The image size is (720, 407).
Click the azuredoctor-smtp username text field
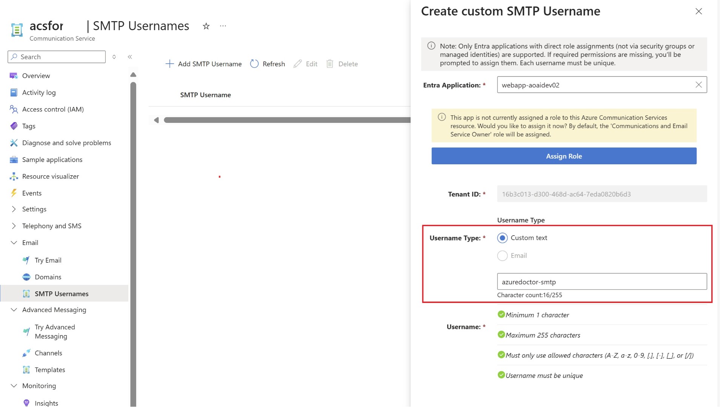[602, 282]
